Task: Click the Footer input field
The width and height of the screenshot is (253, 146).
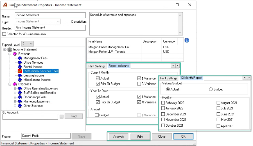Action: point(46,136)
